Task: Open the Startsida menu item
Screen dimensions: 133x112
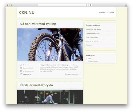Action: coord(102,12)
